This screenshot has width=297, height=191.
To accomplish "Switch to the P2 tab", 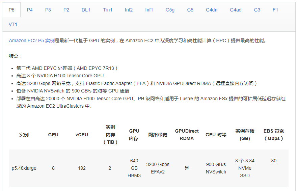I will pos(66,10).
